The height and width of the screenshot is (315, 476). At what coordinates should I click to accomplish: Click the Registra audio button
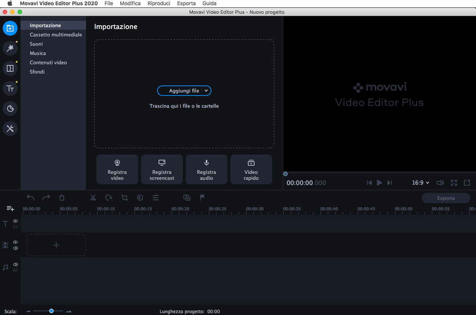(206, 169)
